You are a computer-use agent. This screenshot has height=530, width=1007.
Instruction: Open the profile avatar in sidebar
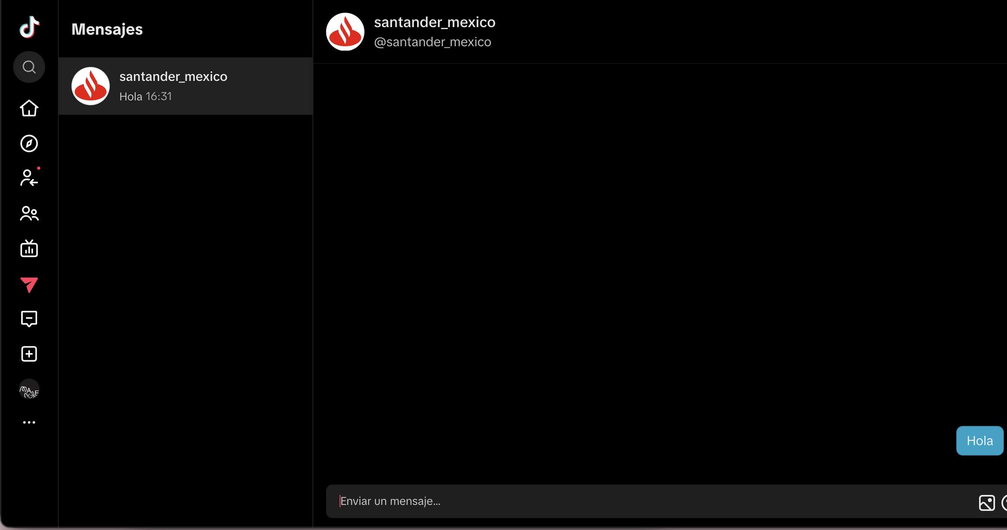[29, 389]
